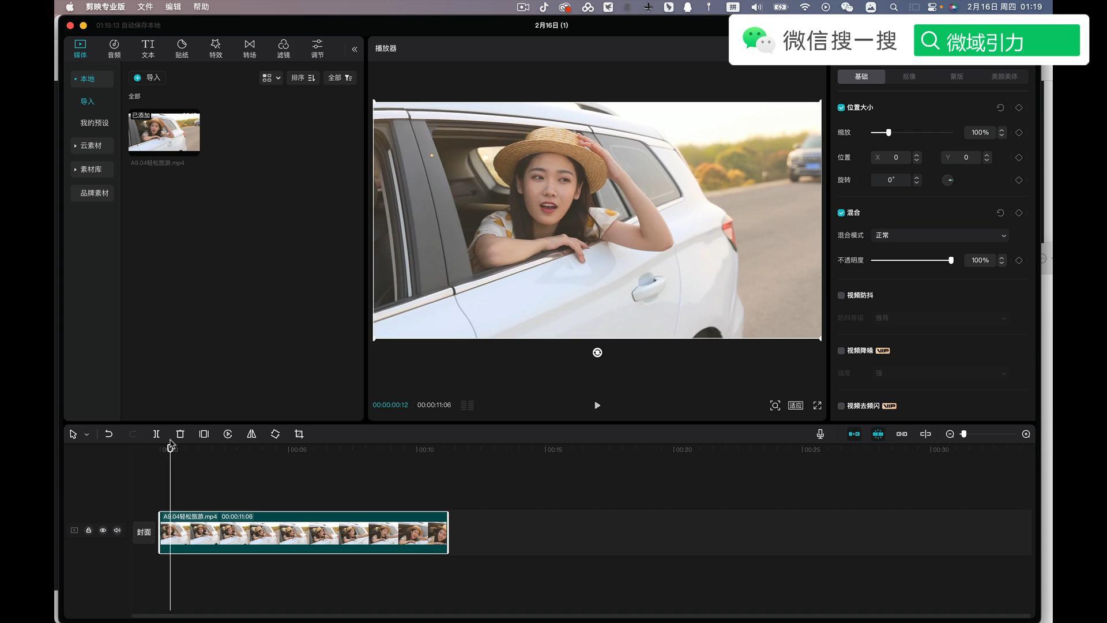Add keyframe for 缩放 scale

[x=1019, y=133]
